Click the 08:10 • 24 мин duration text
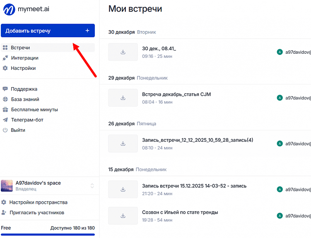This screenshot has height=238, width=311. (x=157, y=148)
